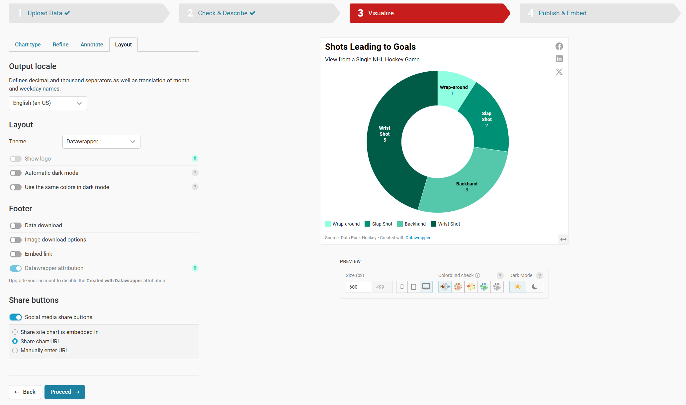Click the LinkedIn share icon
This screenshot has width=686, height=405.
(559, 59)
